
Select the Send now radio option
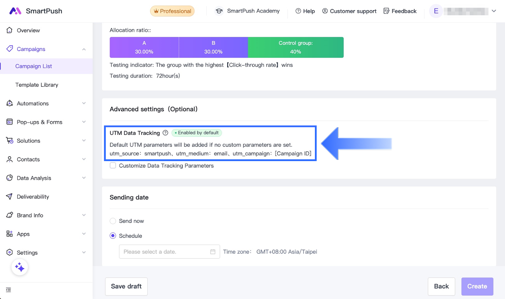click(x=113, y=221)
